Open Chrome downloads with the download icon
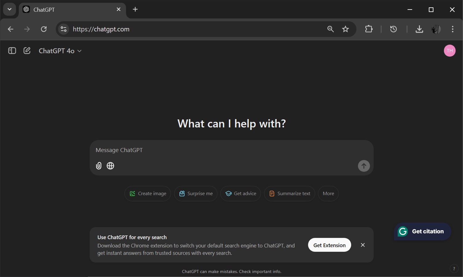 [419, 29]
